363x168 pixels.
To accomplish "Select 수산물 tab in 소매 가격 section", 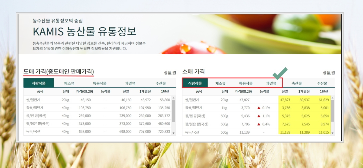I will click(322, 83).
